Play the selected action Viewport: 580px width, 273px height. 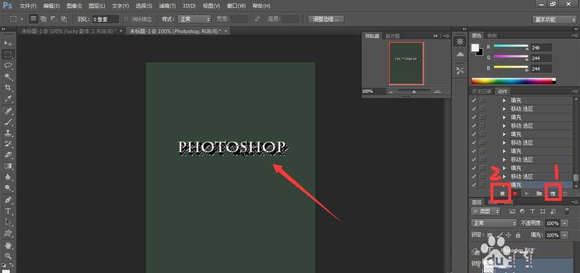point(527,193)
